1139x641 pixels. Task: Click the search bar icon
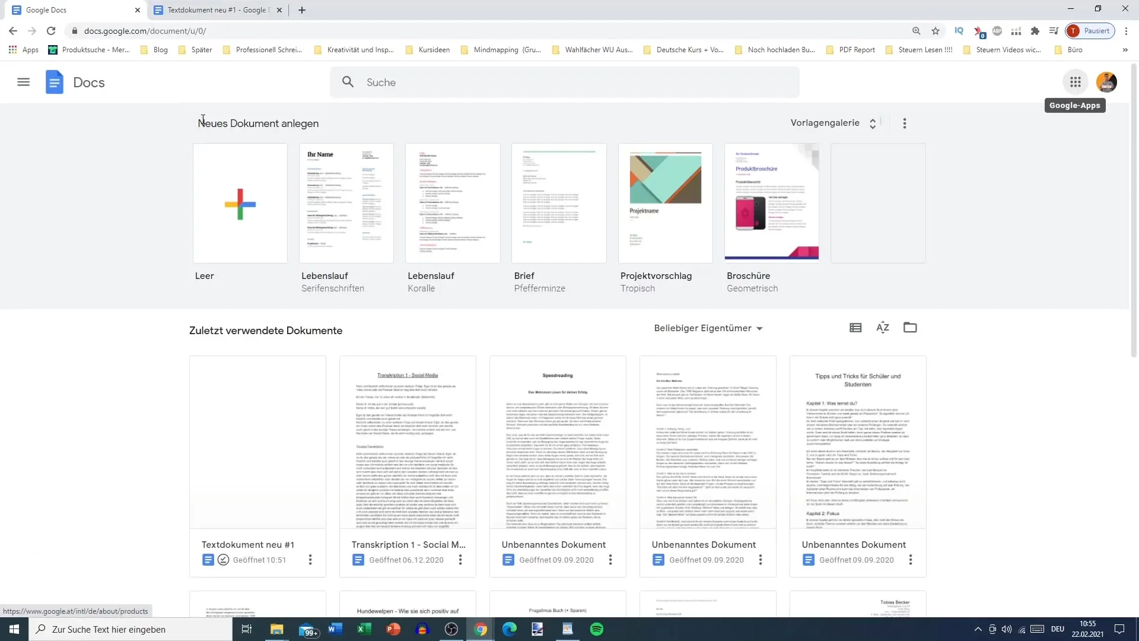click(x=348, y=81)
